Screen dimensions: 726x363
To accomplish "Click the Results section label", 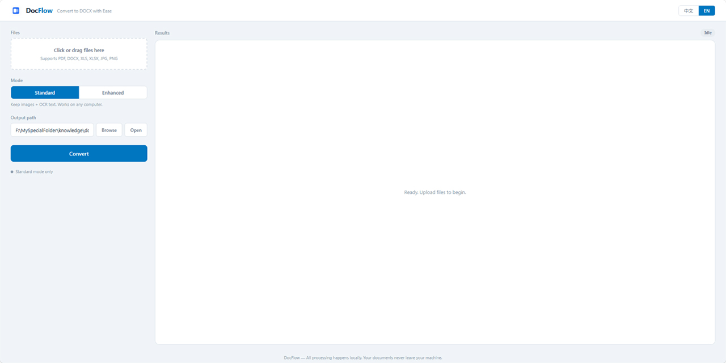I will [162, 33].
